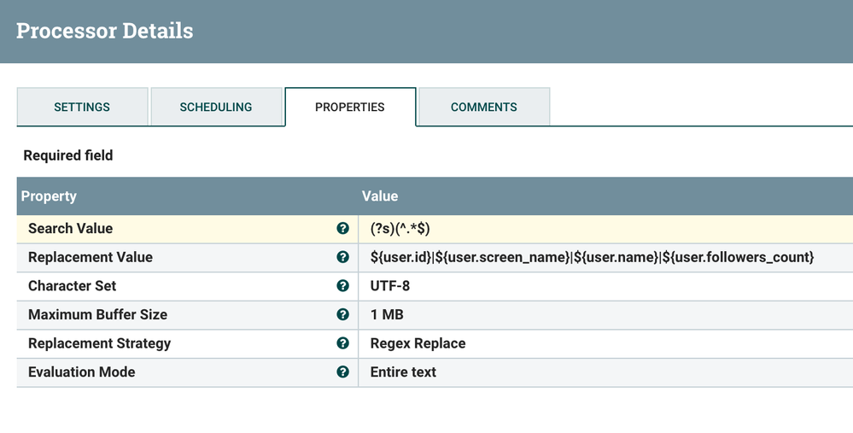Viewport: 853px width, 433px height.
Task: Click help icon next to Search Value
Action: 342,229
